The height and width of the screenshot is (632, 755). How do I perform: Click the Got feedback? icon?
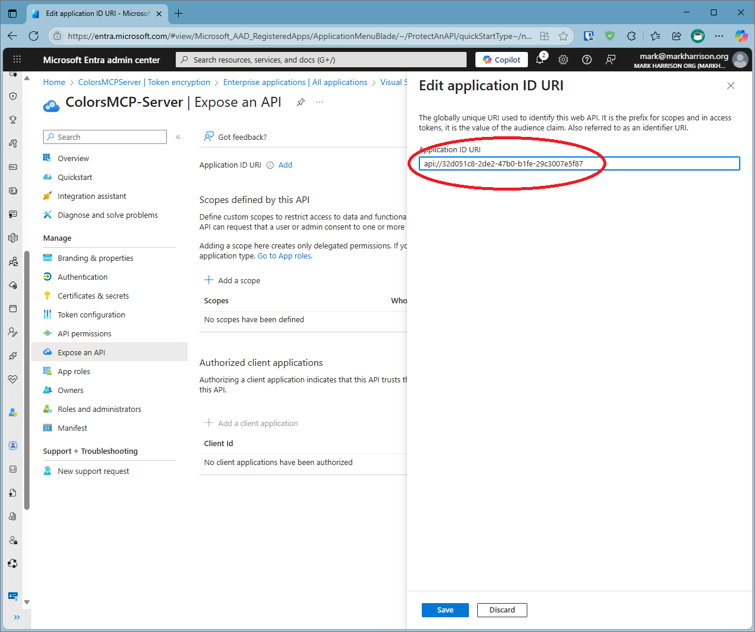point(208,136)
